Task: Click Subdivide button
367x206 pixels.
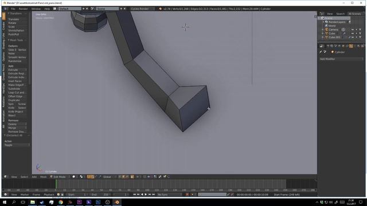Action: [17, 89]
